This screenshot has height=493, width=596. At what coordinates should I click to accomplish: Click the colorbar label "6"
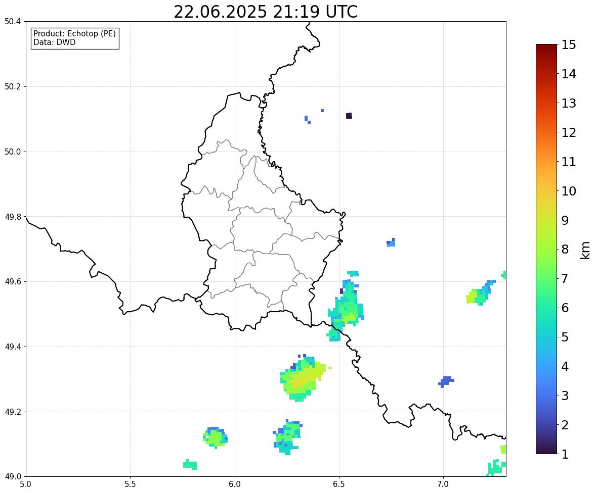click(x=565, y=308)
